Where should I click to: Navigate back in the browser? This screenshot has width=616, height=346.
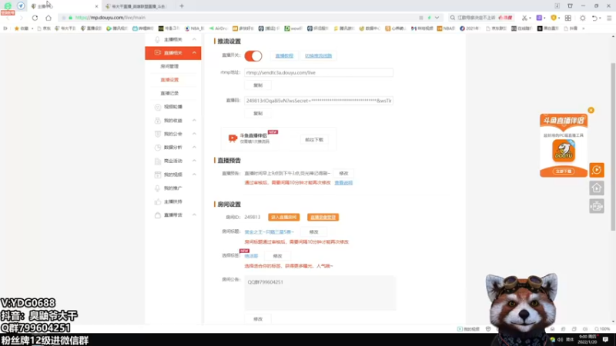(8, 18)
